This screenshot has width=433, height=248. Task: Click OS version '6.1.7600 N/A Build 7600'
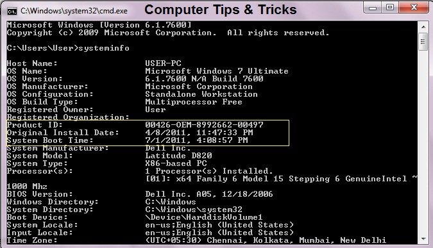(x=204, y=79)
